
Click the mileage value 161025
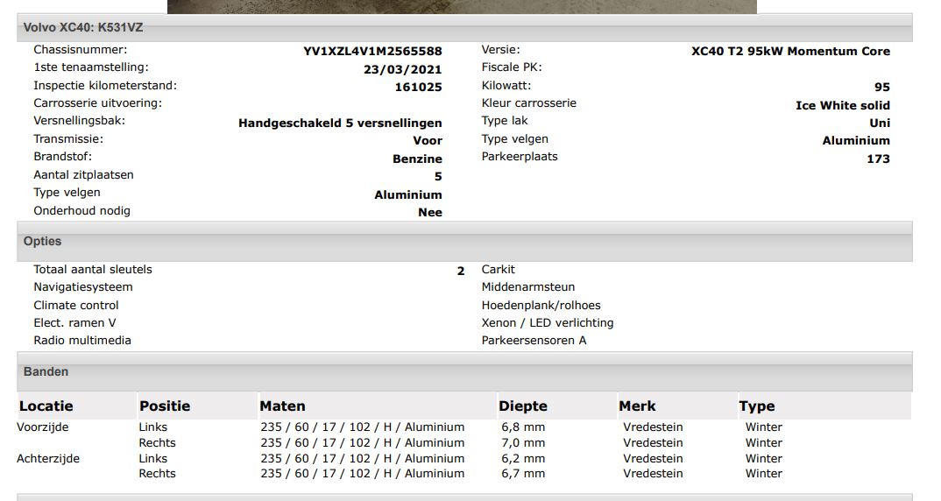[x=418, y=87]
